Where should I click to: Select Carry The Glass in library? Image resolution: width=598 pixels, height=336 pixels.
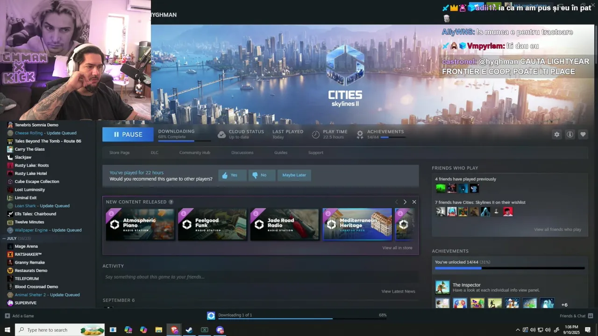coord(29,149)
